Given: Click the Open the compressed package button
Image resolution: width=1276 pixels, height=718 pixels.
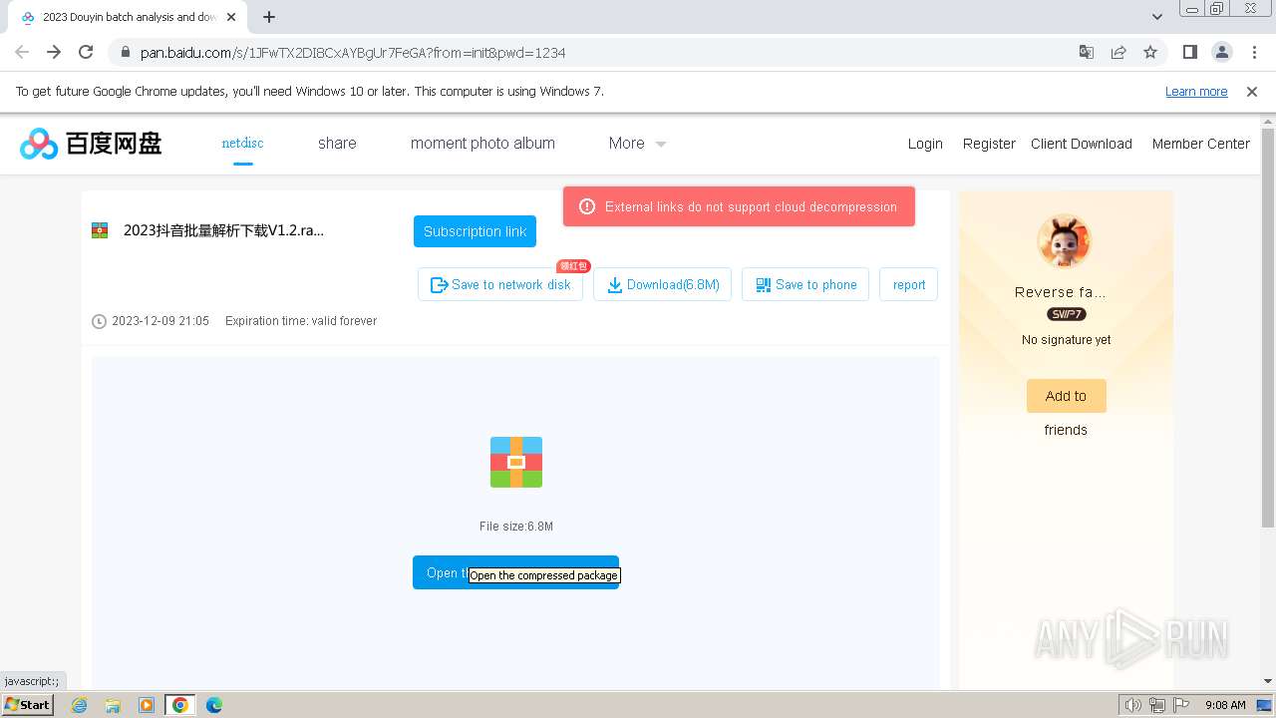Looking at the screenshot, I should (515, 572).
